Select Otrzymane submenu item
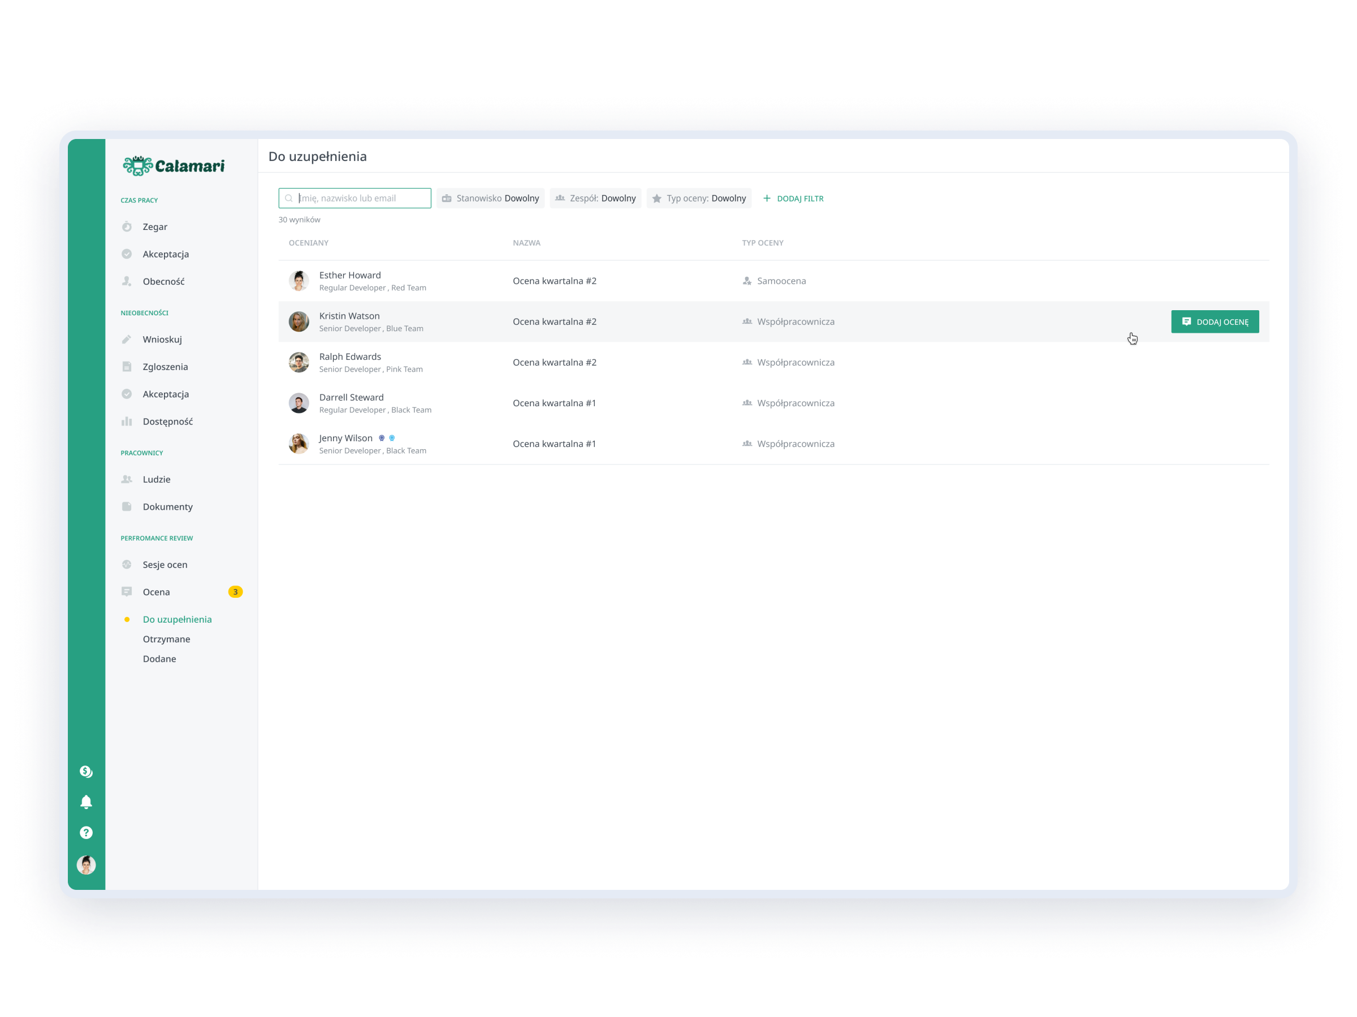The width and height of the screenshot is (1357, 1017). [166, 639]
